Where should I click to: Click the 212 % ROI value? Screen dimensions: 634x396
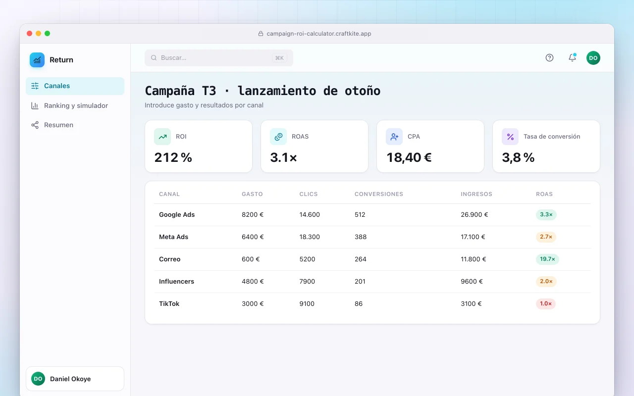pyautogui.click(x=173, y=157)
